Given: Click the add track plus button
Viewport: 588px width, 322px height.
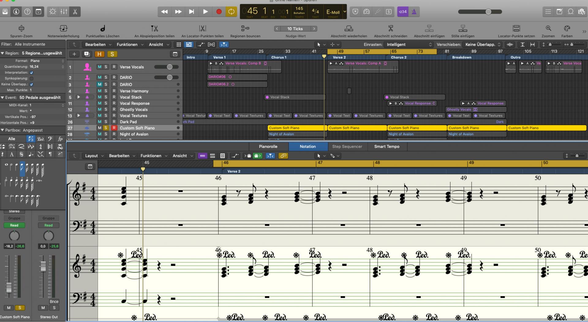Looking at the screenshot, I should [74, 54].
